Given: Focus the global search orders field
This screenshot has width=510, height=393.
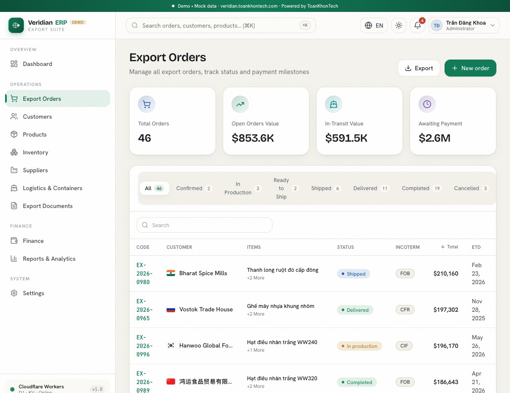Looking at the screenshot, I should (x=221, y=26).
